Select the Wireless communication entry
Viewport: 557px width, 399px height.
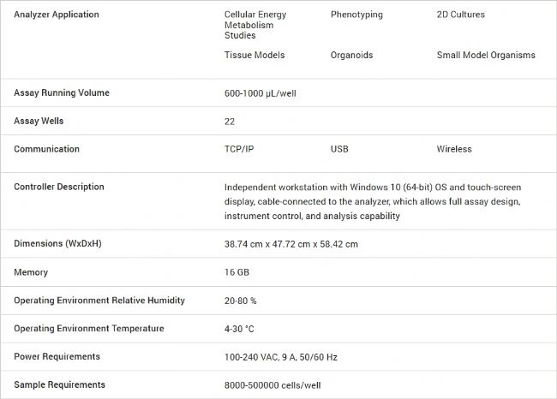coord(454,149)
